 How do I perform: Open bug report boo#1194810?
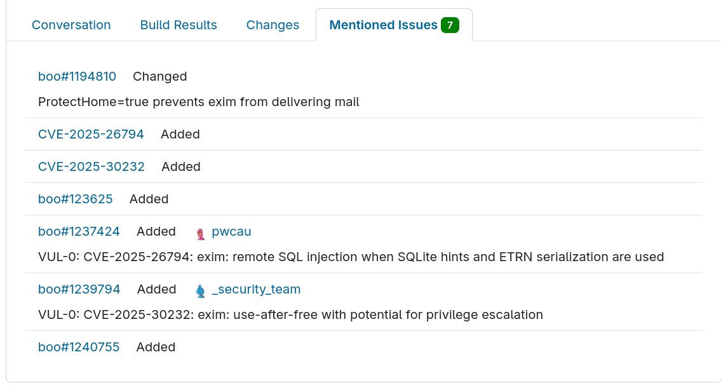click(77, 76)
